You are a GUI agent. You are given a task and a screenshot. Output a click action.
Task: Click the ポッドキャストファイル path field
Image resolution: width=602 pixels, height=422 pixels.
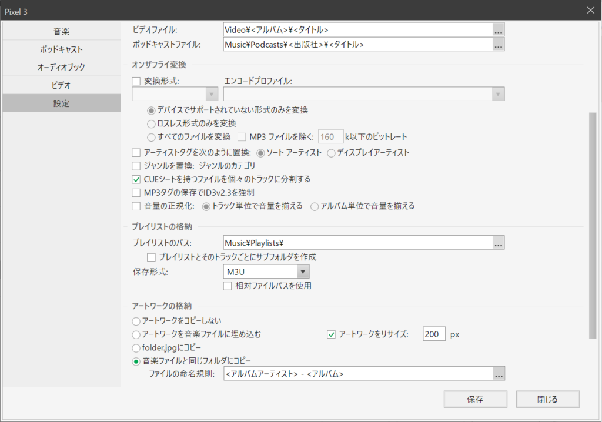tap(358, 45)
